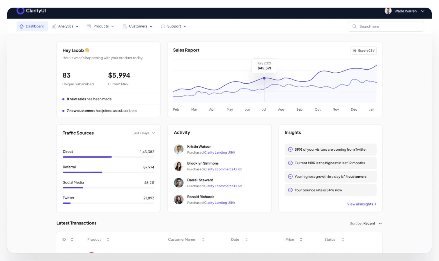Toggle check icon on bounce rate insight
The height and width of the screenshot is (261, 439).
click(x=290, y=190)
